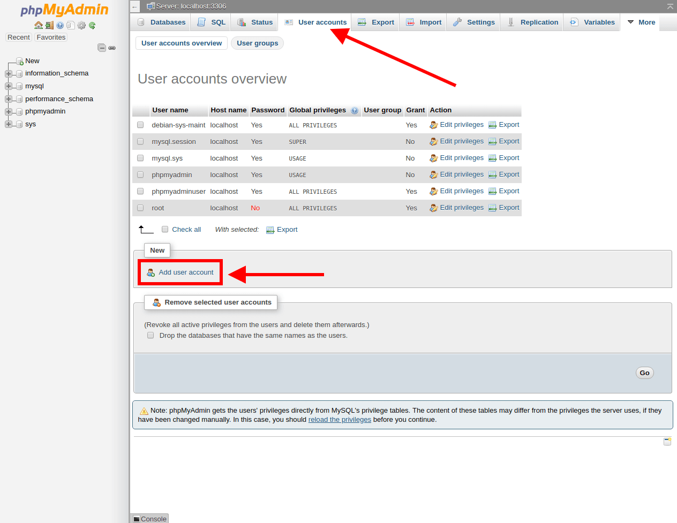Tick the checkbox for mysql.sys

(x=140, y=158)
